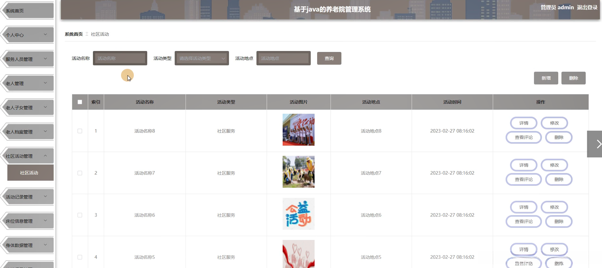The image size is (602, 268).
Task: Click 查看评论 for 活动名称8
Action: [x=524, y=137]
